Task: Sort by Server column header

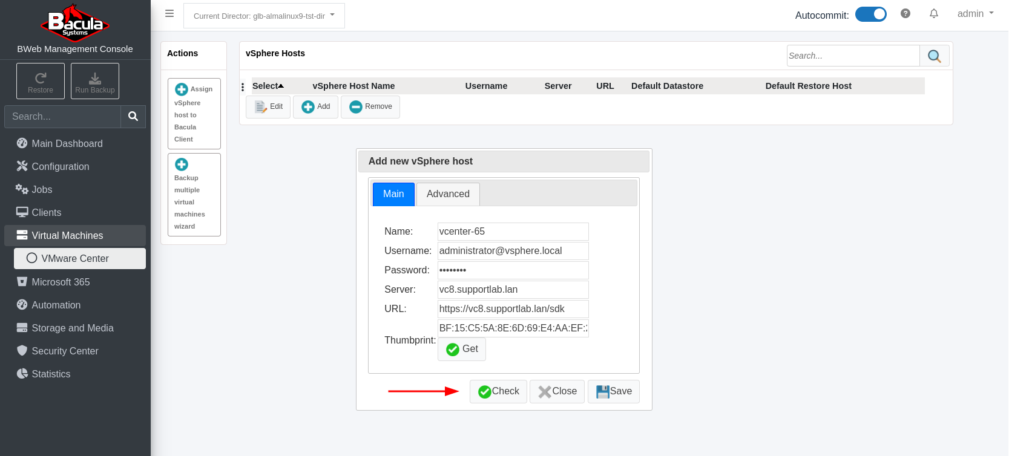Action: click(558, 86)
